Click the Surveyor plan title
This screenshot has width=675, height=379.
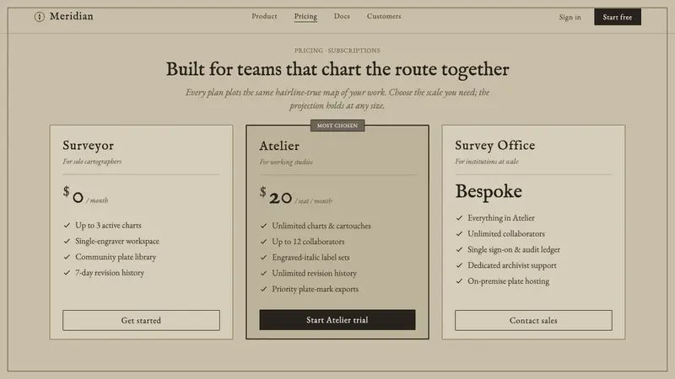point(89,146)
